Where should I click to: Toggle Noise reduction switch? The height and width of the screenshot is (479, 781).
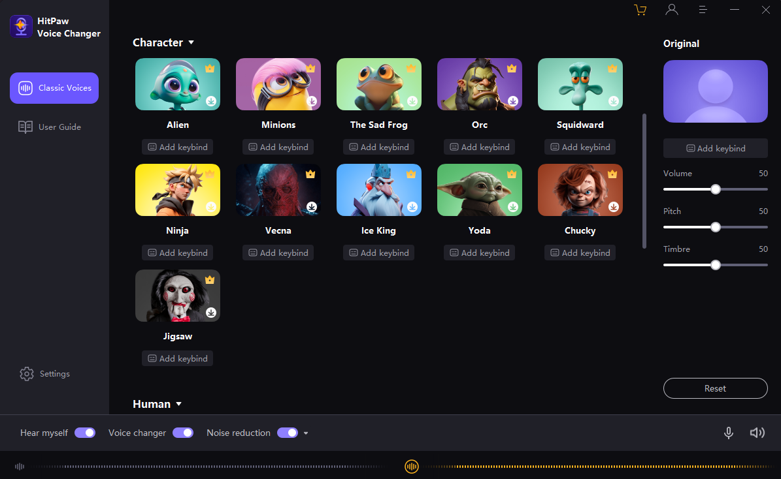(288, 433)
